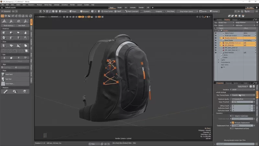Hide the Base Shader layer visibility

point(216,40)
